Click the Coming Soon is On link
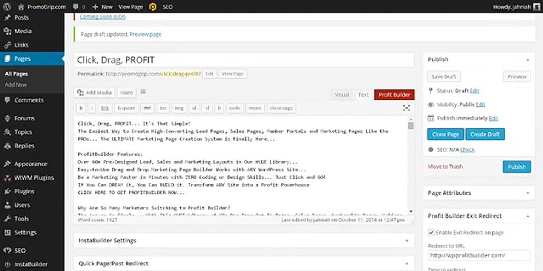The width and height of the screenshot is (543, 271). [103, 17]
